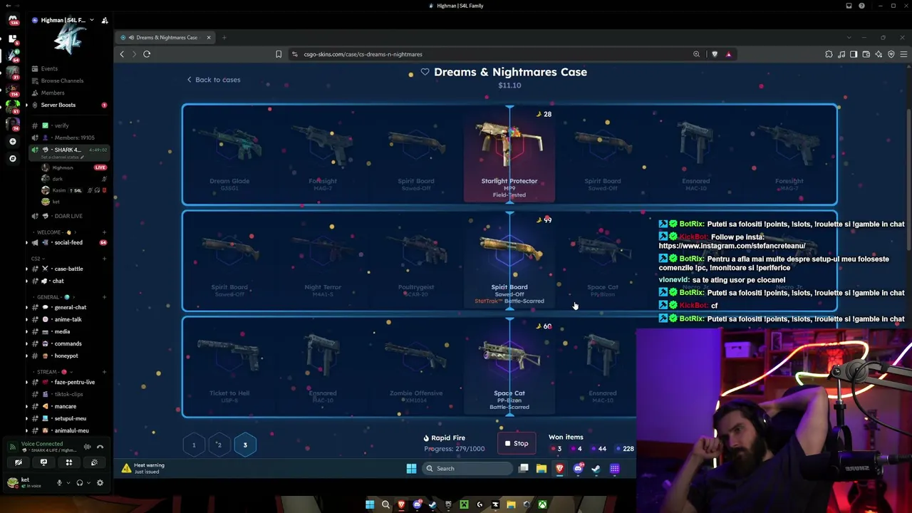Reload the browser page
Viewport: 912px width, 513px height.
[x=147, y=54]
